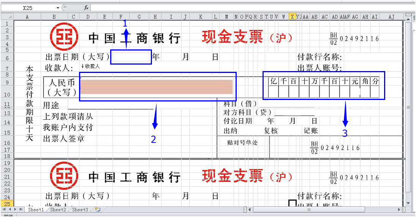Click vertical scrollbar down arrow
The image size is (416, 217).
pos(408,203)
